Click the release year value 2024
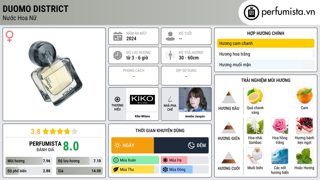Screen dimensions: 320x180 pyautogui.click(x=131, y=38)
